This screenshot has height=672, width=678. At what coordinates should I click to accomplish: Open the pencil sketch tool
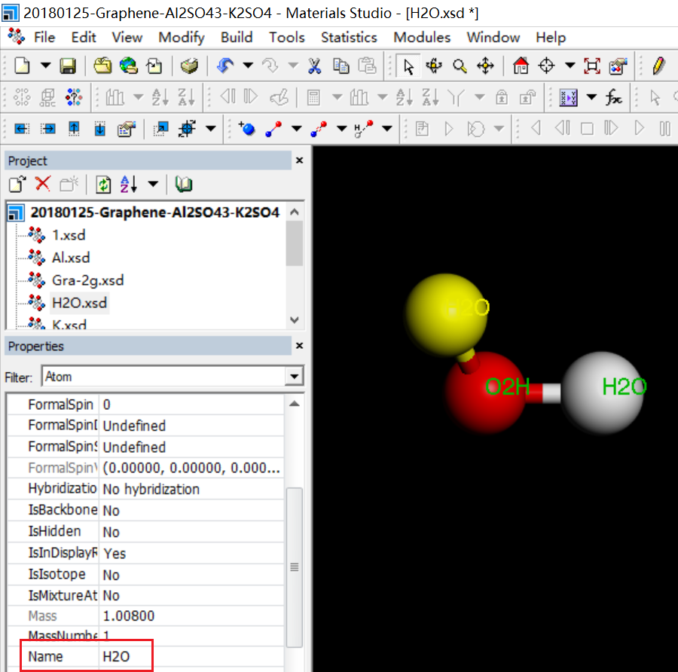[x=658, y=66]
